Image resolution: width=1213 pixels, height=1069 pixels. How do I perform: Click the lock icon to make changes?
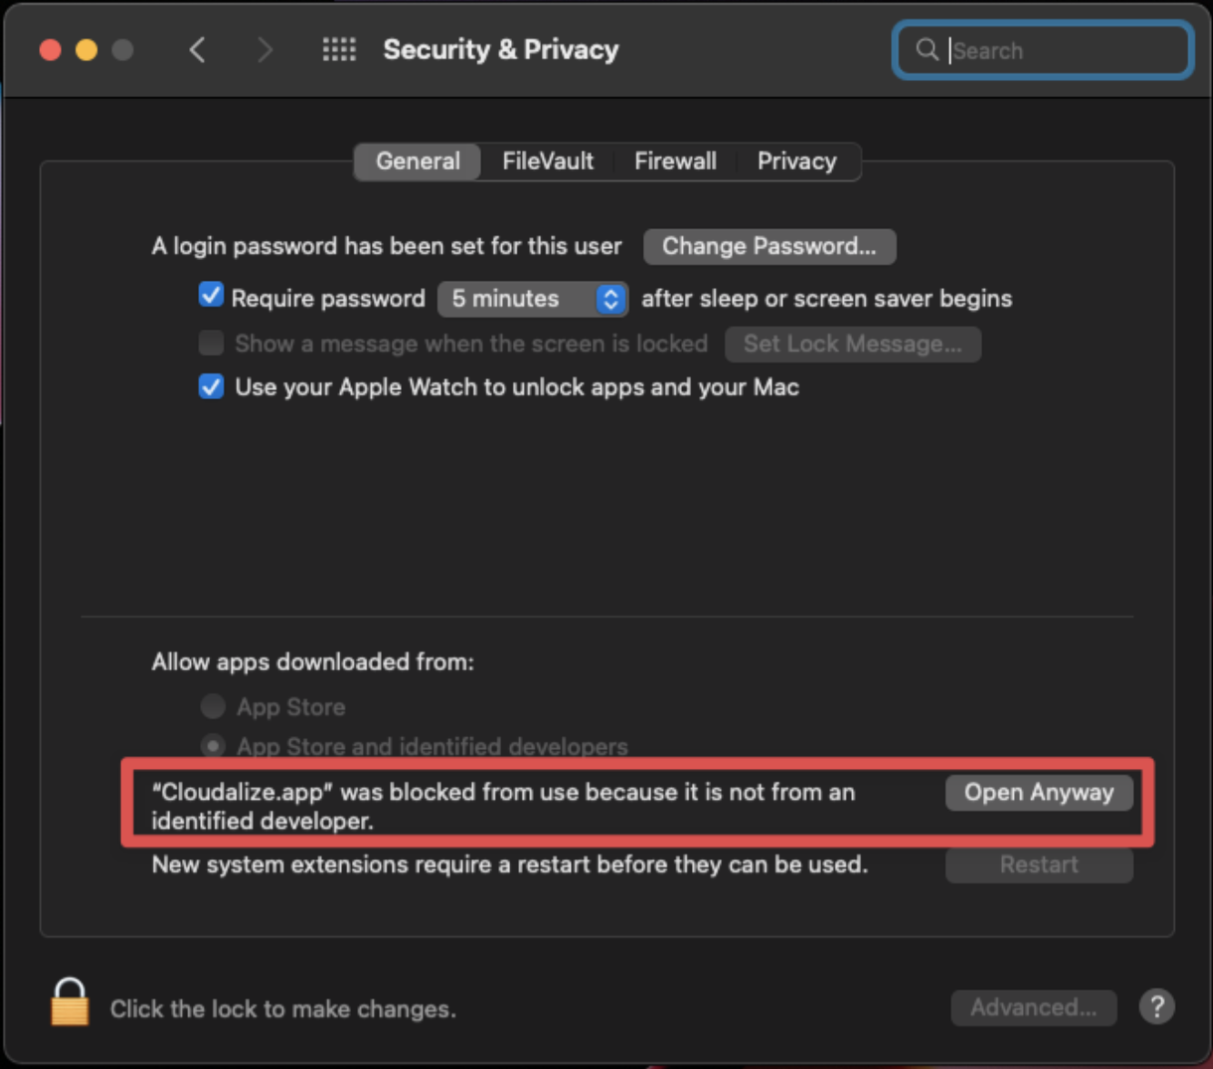pyautogui.click(x=70, y=1002)
